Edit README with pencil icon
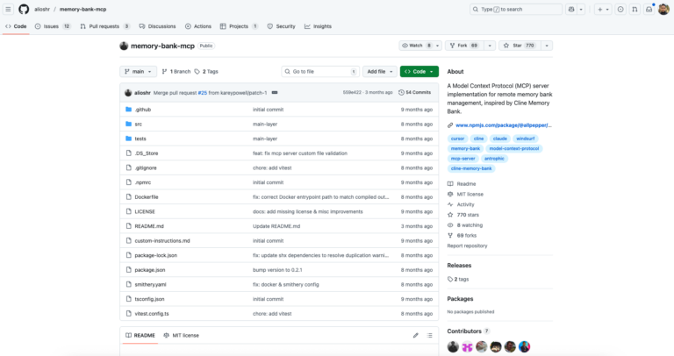674x356 pixels. (416, 335)
